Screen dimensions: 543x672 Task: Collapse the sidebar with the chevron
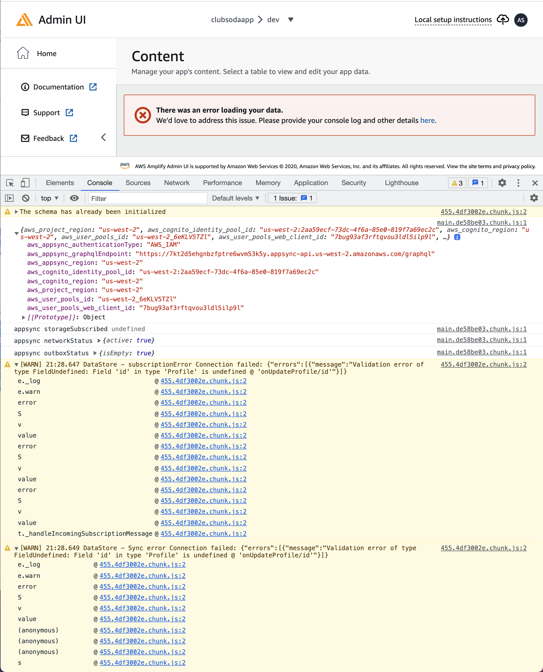pos(103,137)
